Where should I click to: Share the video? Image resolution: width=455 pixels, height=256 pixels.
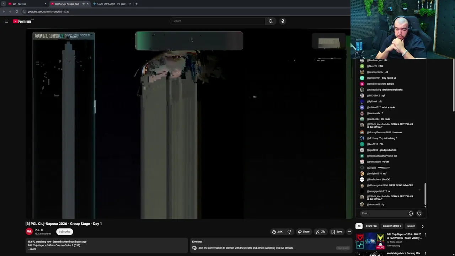pyautogui.click(x=303, y=231)
